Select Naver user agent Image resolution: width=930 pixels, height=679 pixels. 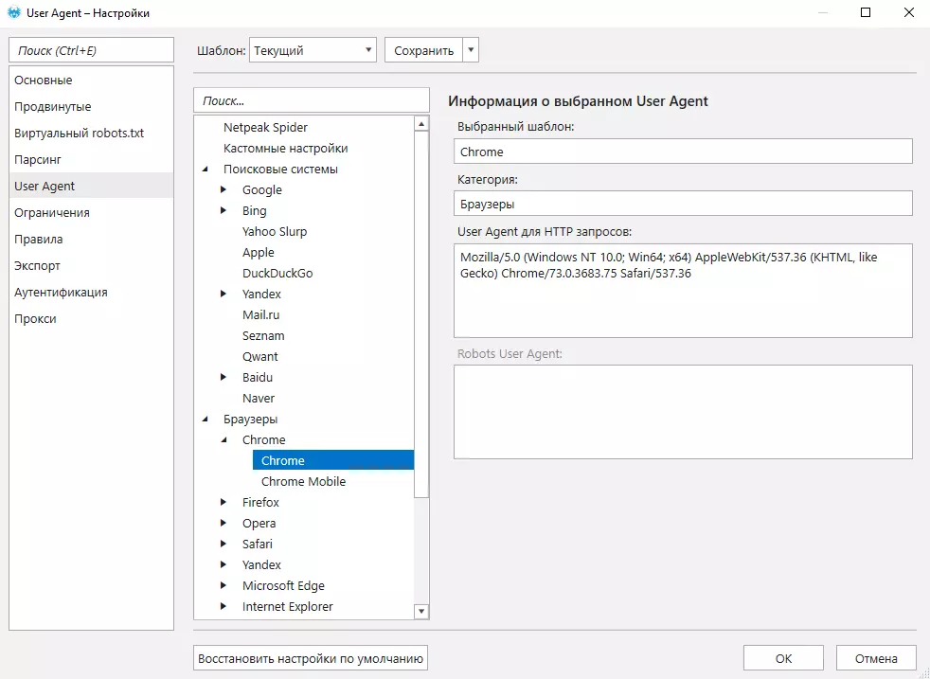259,398
